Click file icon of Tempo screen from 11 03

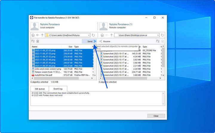33,72
